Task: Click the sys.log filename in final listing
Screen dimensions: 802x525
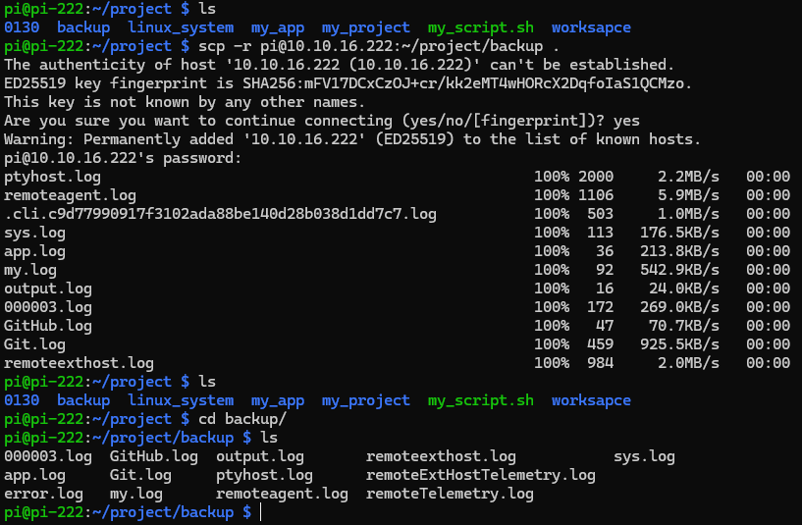Action: click(644, 456)
